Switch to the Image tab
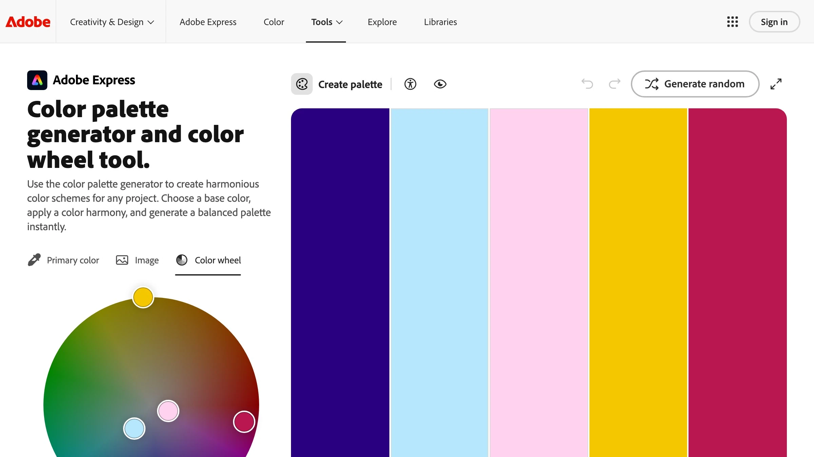Screen dimensions: 814x457 pyautogui.click(x=137, y=260)
